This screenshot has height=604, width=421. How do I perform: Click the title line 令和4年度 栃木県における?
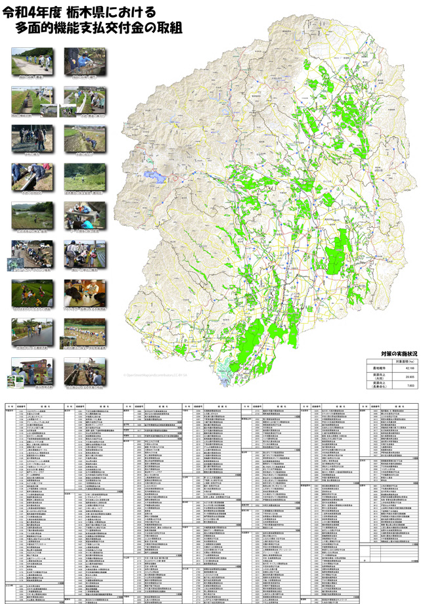click(x=79, y=12)
